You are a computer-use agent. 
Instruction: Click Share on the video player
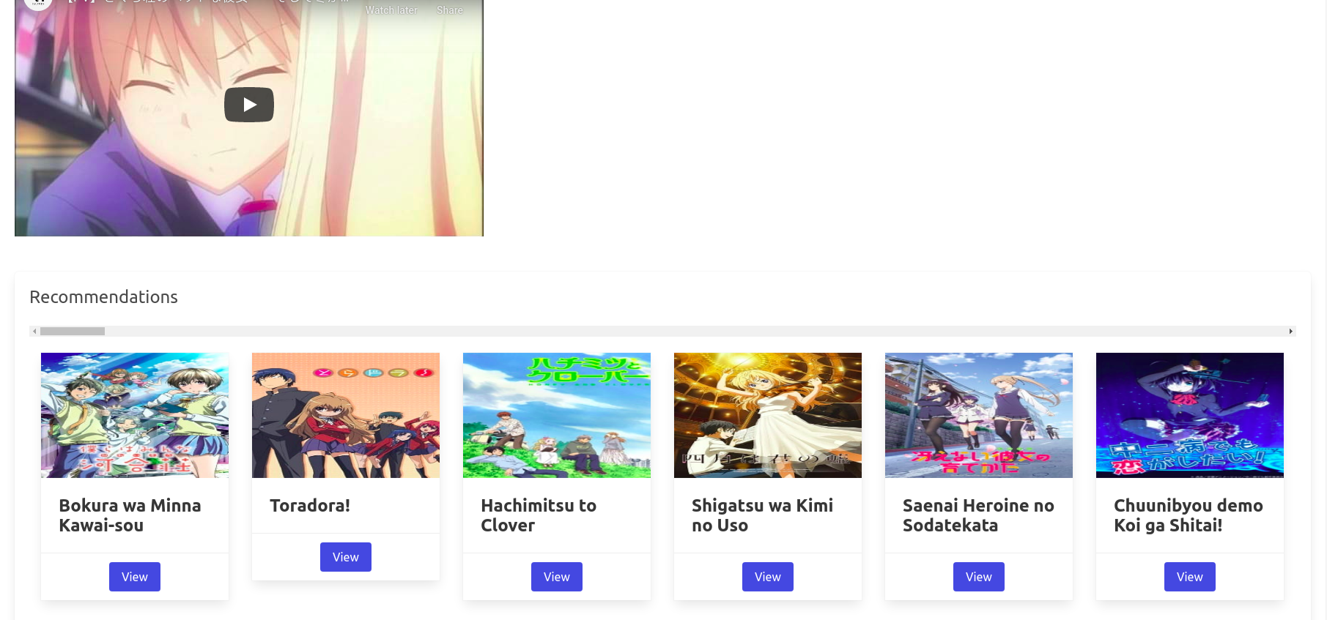(x=450, y=10)
